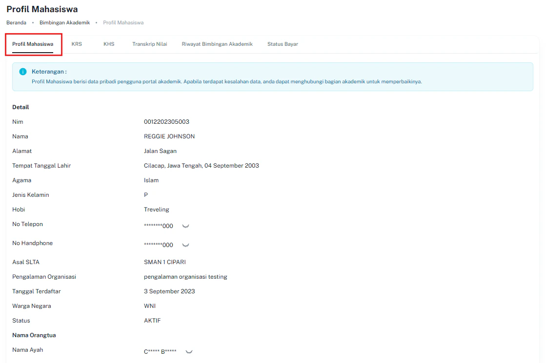The image size is (546, 363).
Task: Click the No Telepon label
Action: click(x=27, y=224)
